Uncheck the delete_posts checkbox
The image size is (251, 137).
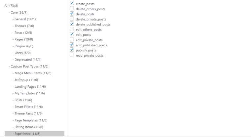coord(72,14)
